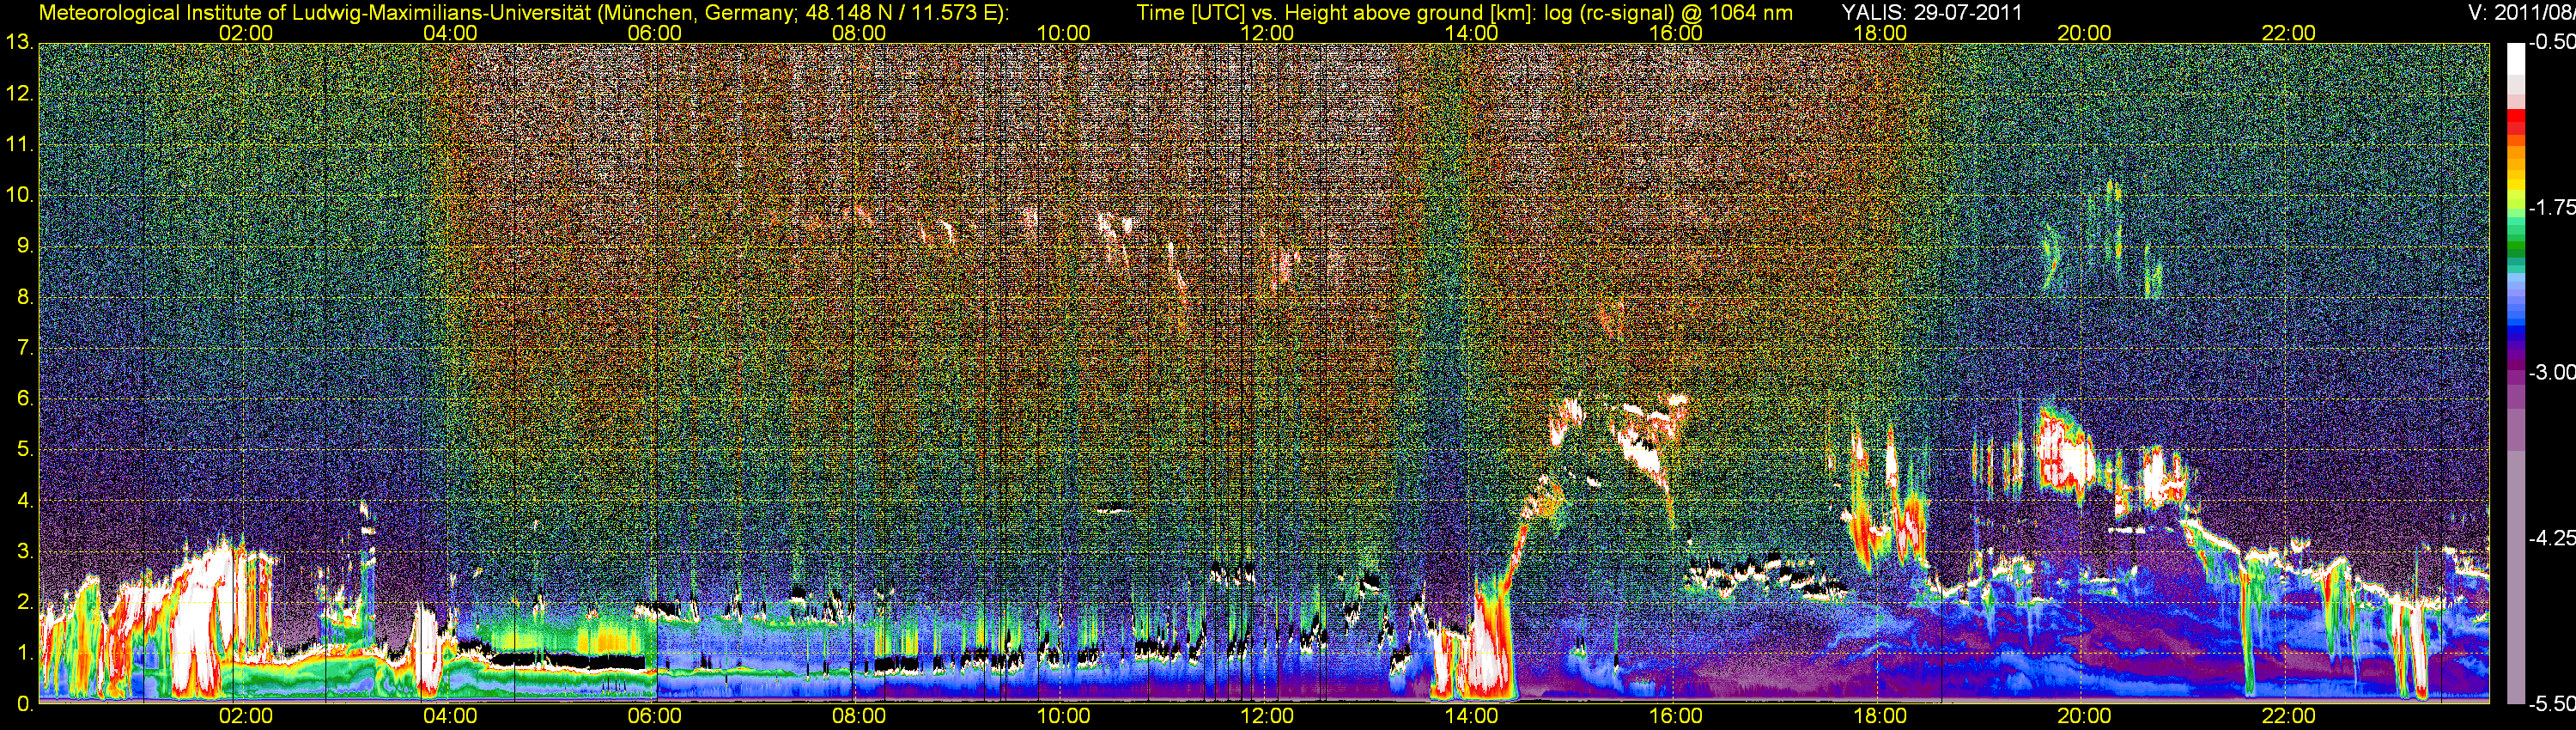Click the 12:00 label on the bottom time axis
Screen dimensions: 2576x730
pyautogui.click(x=1267, y=716)
